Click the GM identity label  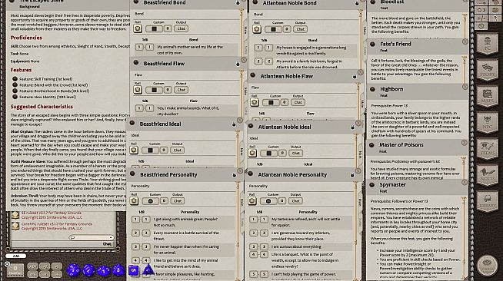click(x=15, y=256)
